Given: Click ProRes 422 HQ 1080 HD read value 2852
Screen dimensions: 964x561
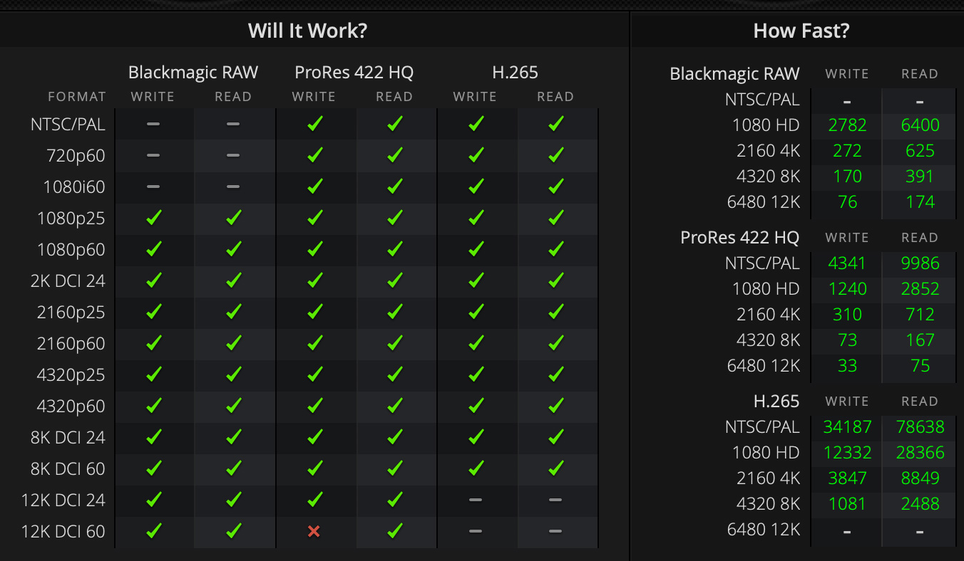Looking at the screenshot, I should click(920, 289).
